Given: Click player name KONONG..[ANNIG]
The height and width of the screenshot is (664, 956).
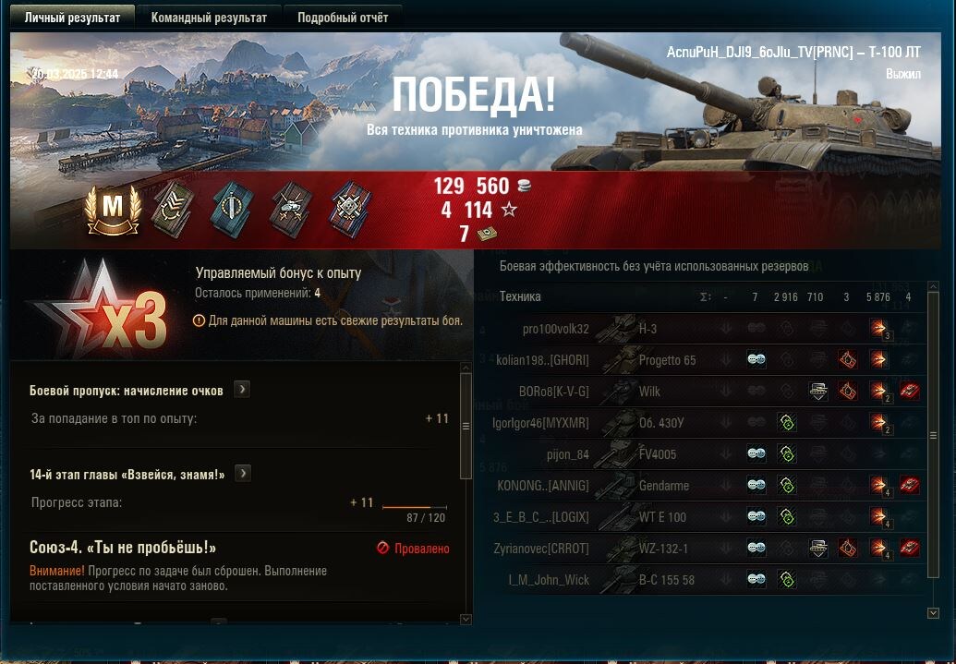Looking at the screenshot, I should (542, 486).
